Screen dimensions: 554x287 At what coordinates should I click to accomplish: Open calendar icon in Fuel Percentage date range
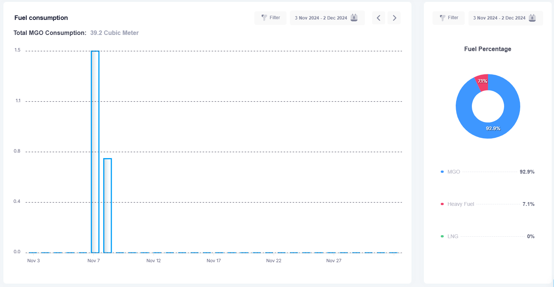point(532,18)
